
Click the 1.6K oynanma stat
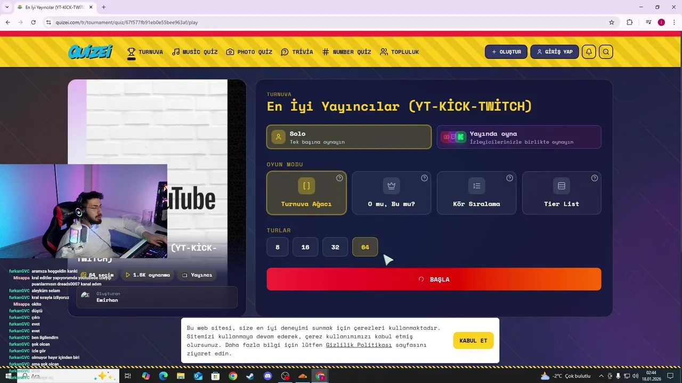coord(148,275)
